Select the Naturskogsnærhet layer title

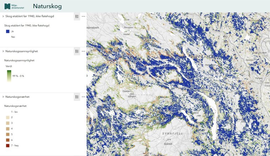[x=18, y=97]
